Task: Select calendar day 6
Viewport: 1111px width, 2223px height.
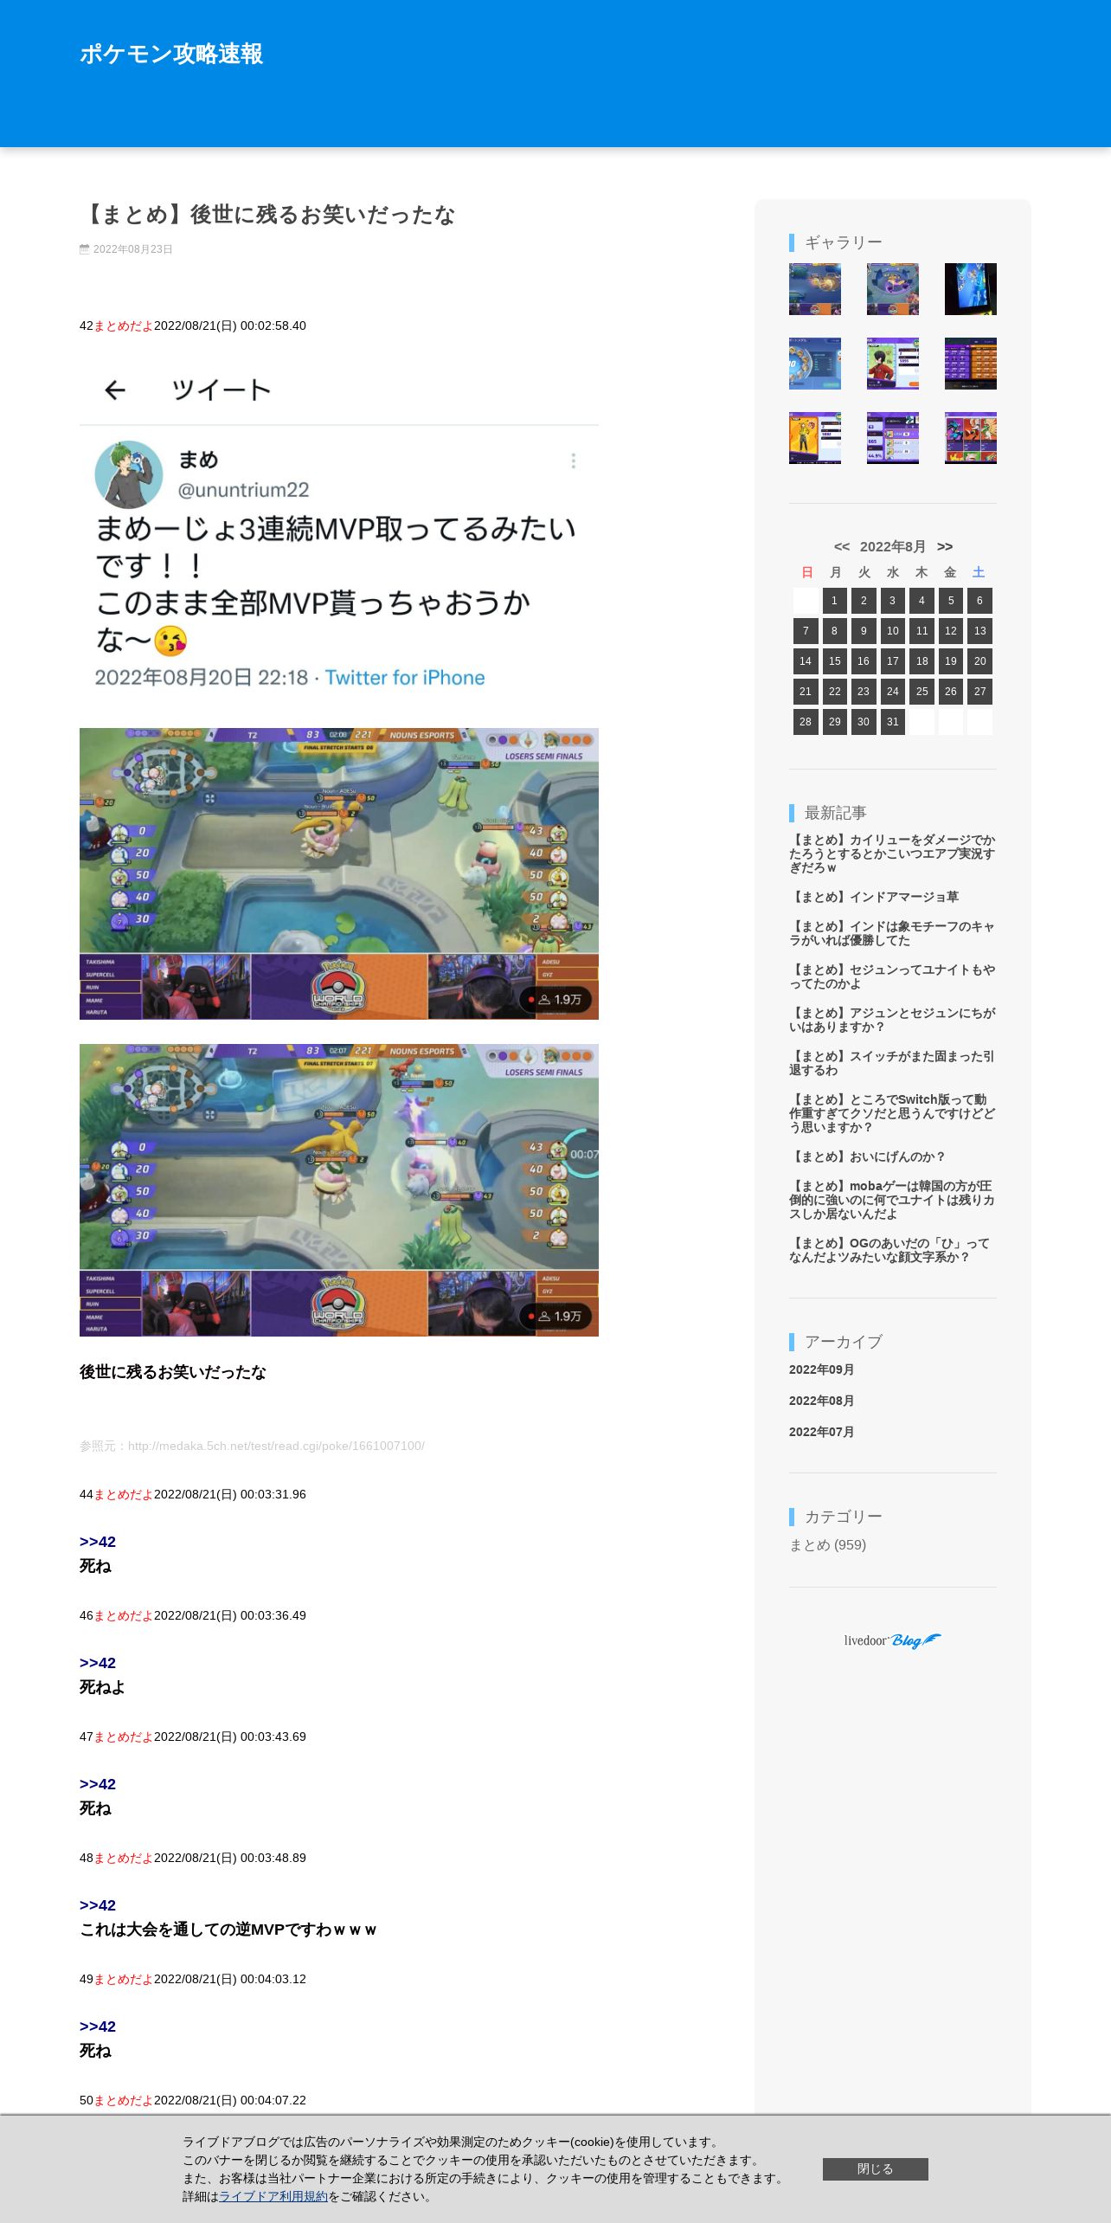Action: [x=979, y=601]
